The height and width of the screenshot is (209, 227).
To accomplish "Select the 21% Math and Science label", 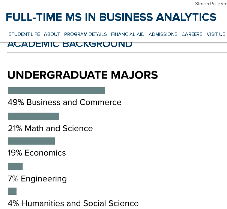I will [x=50, y=128].
